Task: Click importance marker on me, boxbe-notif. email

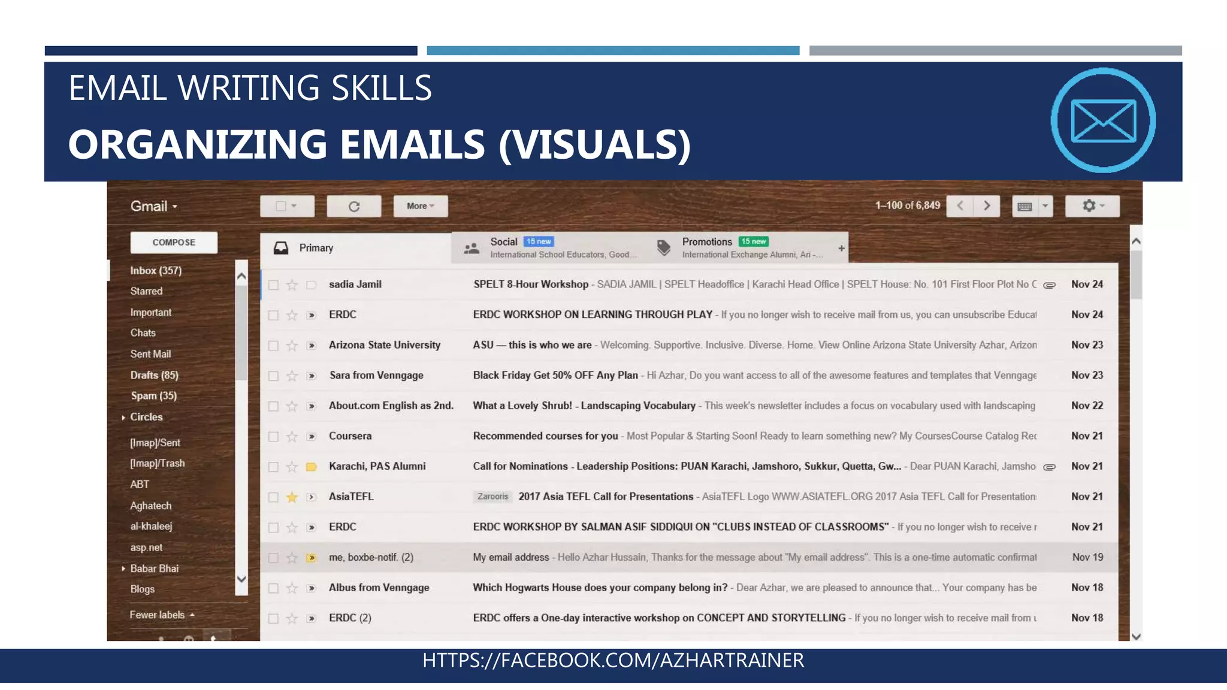Action: [312, 558]
